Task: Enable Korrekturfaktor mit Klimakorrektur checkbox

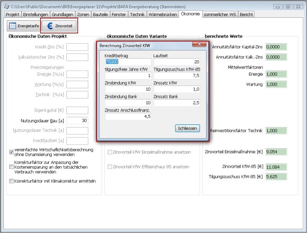Action: (12, 181)
